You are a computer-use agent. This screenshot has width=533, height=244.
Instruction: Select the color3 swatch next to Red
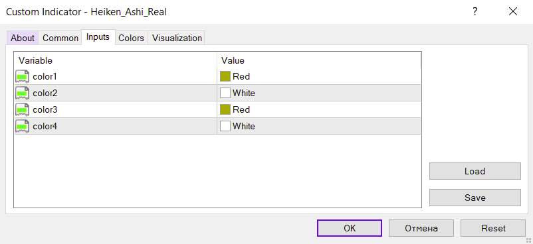click(225, 109)
